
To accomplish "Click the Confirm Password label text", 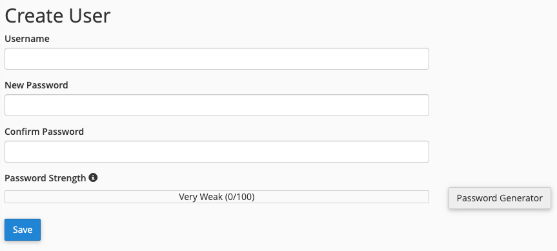I will coord(44,132).
